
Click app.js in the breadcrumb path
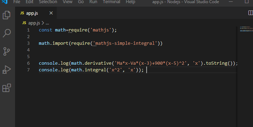[34, 23]
